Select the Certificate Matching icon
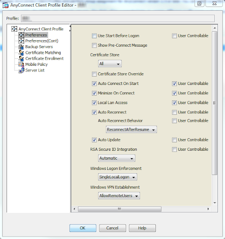Screen dimensions: 225x239 point(21,53)
